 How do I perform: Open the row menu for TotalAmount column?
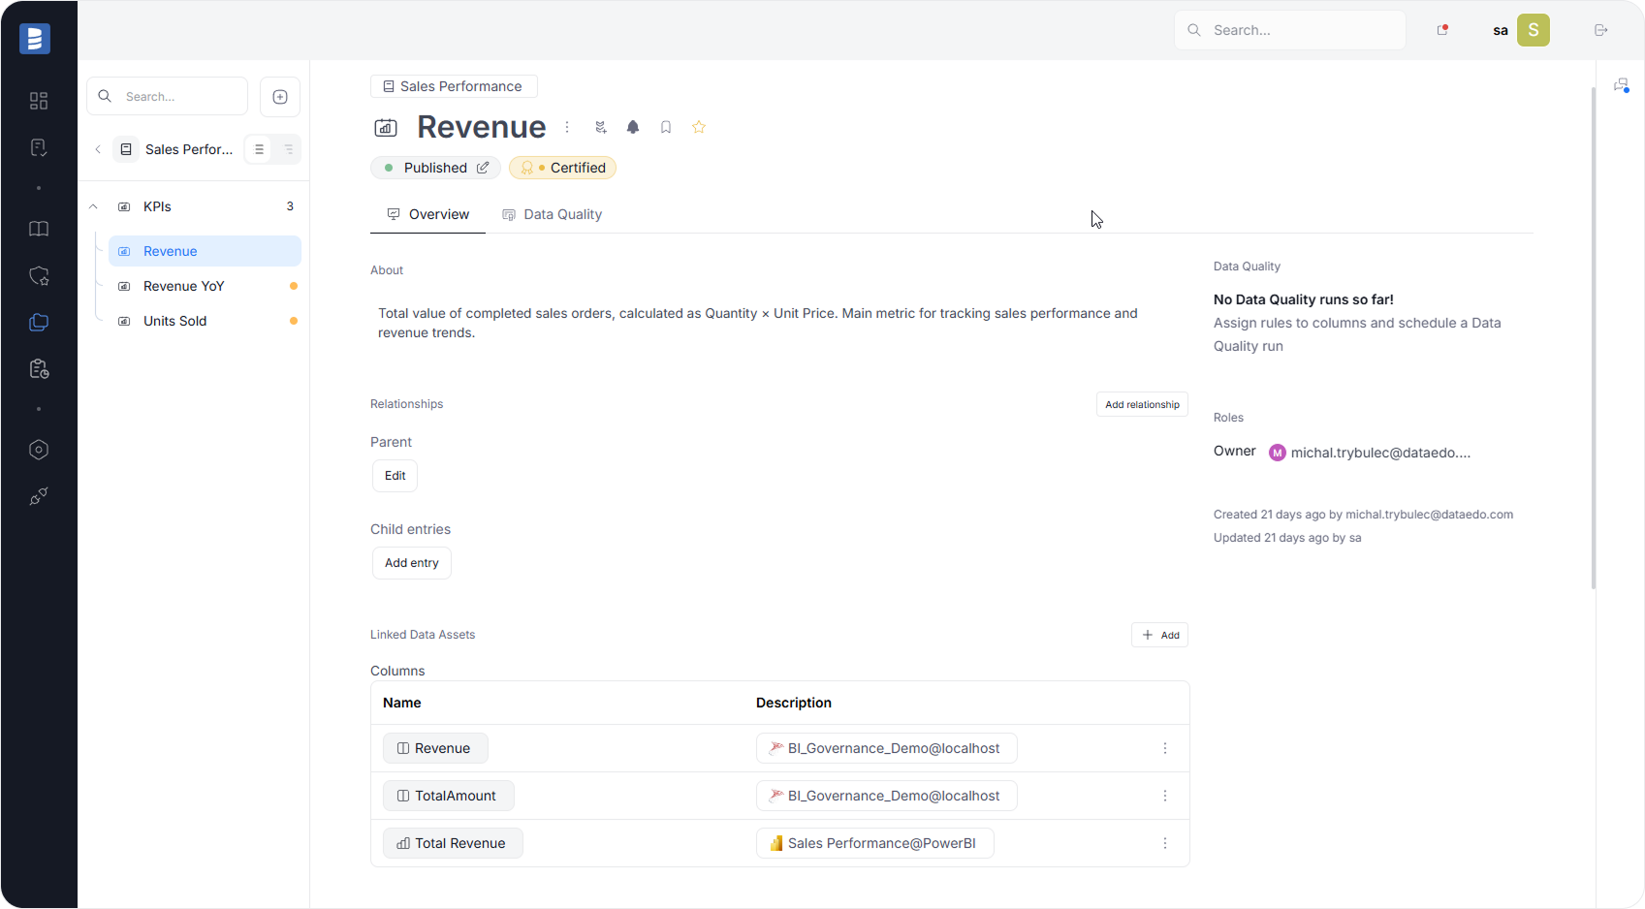(x=1165, y=796)
